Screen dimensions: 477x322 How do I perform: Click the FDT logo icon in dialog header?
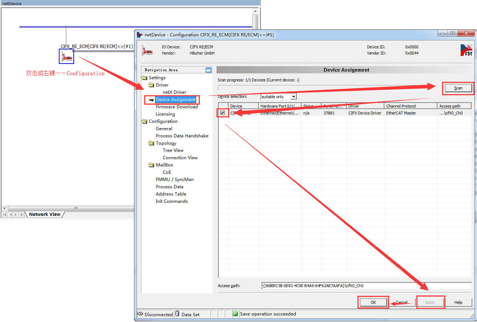[x=466, y=50]
